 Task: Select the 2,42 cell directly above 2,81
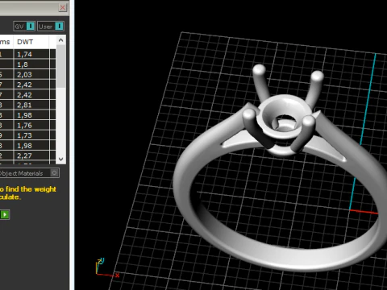pos(31,95)
